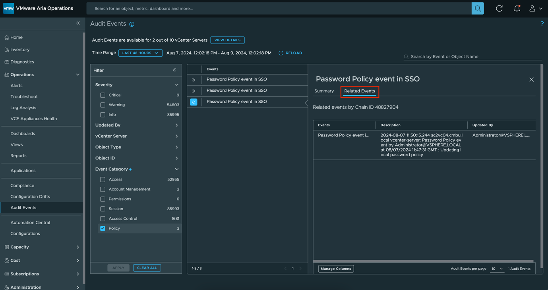The image size is (548, 290).
Task: Check the Warning severity checkbox
Action: 103,105
